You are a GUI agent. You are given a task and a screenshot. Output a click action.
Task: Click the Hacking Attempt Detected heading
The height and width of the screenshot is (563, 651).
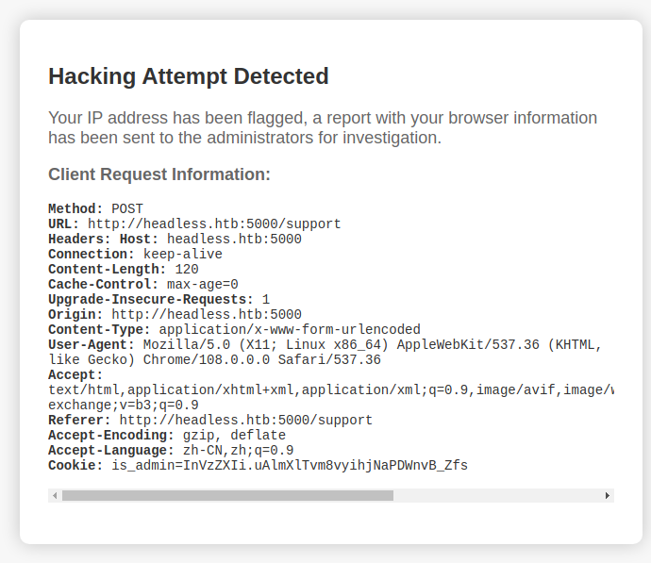coord(189,76)
